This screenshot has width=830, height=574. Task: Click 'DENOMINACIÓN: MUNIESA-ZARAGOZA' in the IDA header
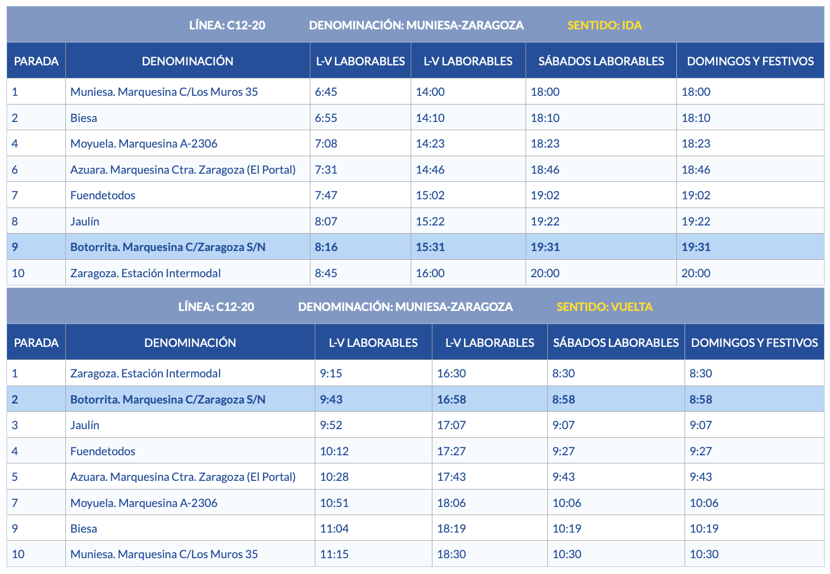[x=416, y=25]
